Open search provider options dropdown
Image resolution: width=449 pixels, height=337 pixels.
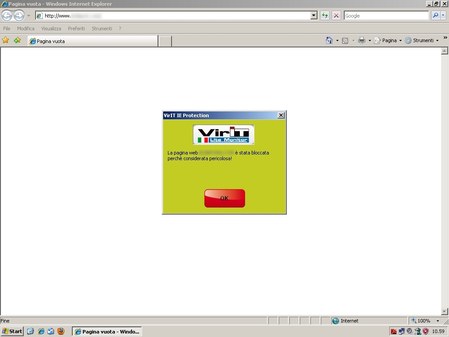[x=443, y=15]
